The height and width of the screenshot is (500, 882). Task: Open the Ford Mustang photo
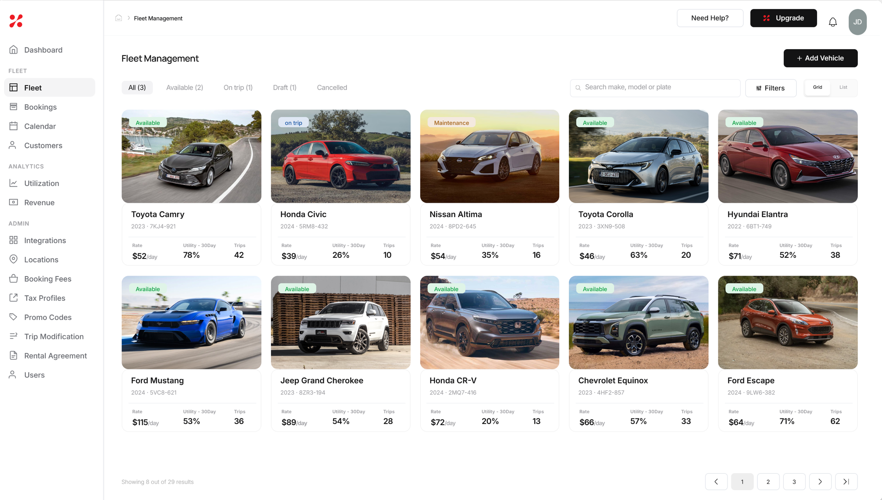(x=191, y=322)
